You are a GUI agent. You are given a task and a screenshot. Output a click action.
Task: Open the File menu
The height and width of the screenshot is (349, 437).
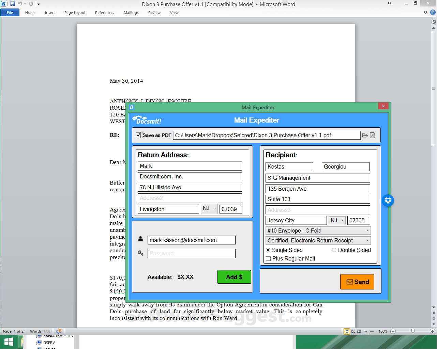10,12
